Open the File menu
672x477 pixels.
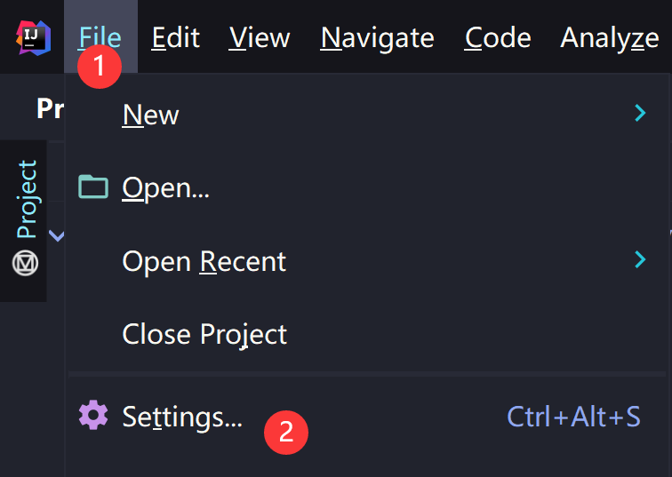pyautogui.click(x=100, y=37)
